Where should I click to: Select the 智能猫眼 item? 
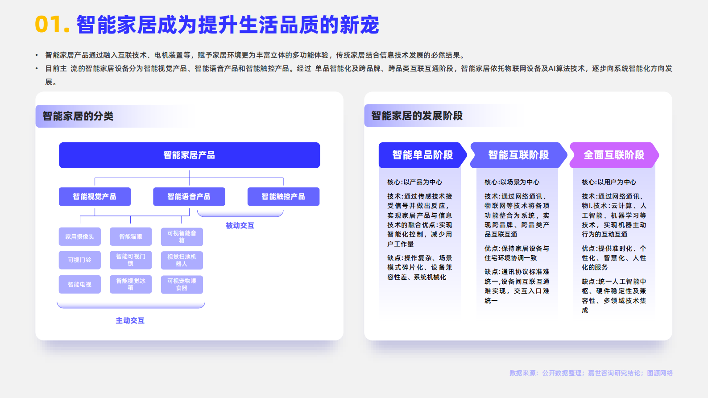[131, 237]
